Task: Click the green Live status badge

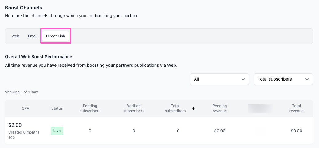Action: [57, 131]
